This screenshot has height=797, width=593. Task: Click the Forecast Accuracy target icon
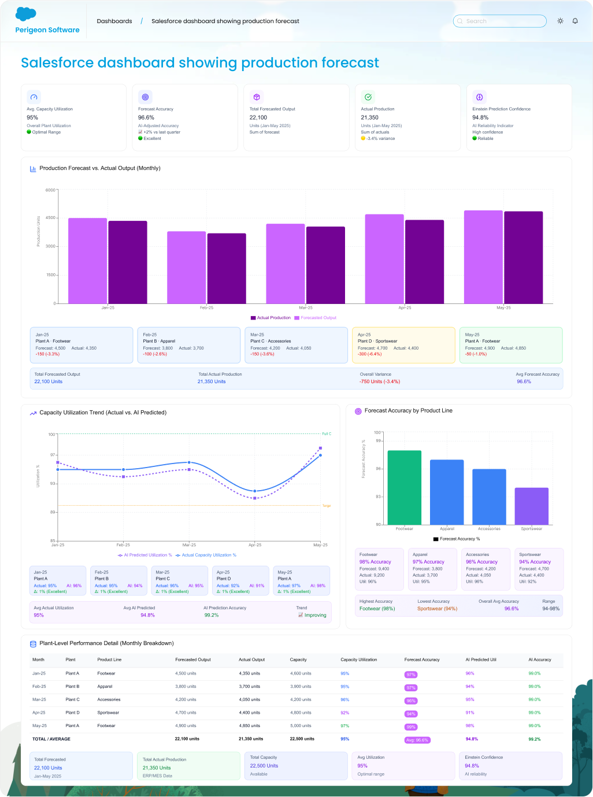coord(145,97)
